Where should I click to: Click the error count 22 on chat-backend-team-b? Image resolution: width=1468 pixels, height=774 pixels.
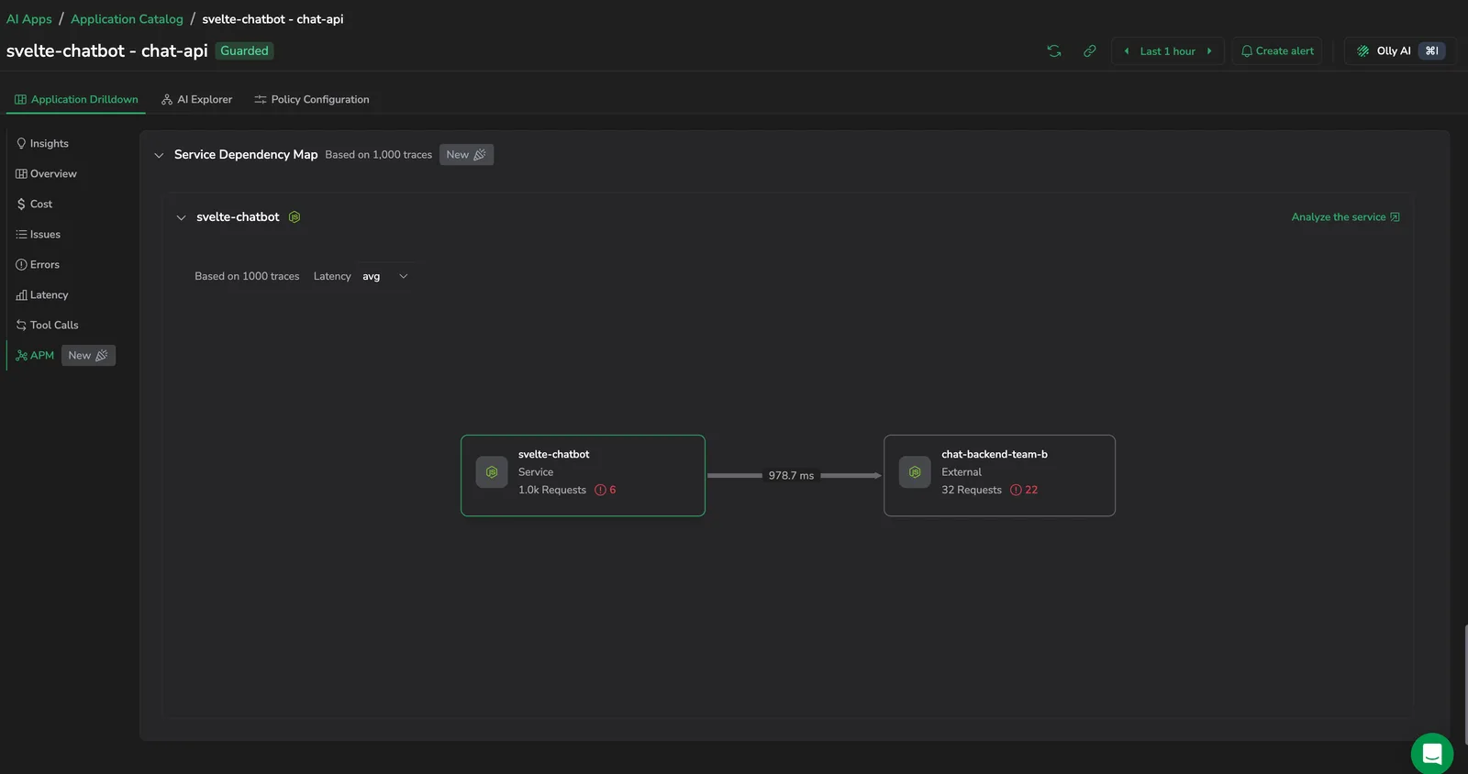click(x=1024, y=490)
